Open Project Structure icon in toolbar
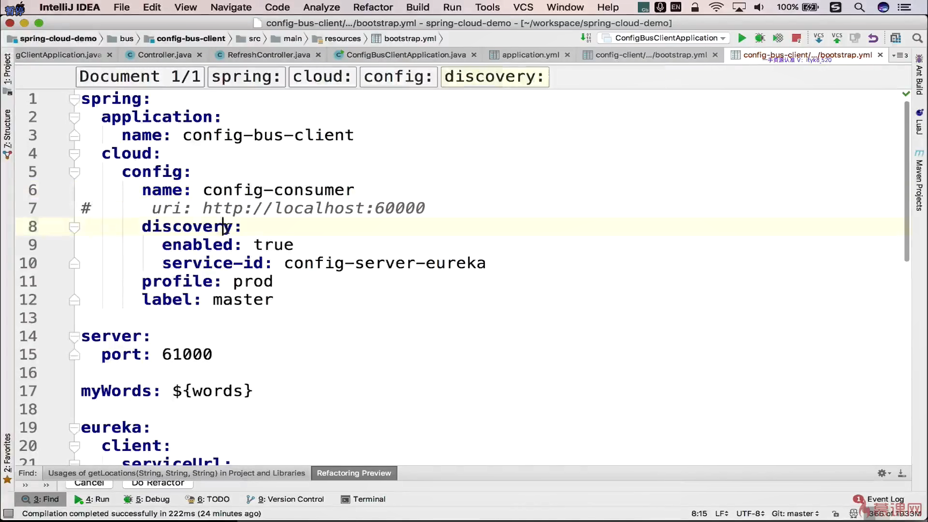 coord(895,38)
